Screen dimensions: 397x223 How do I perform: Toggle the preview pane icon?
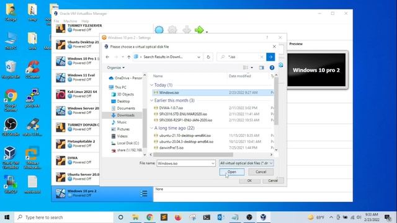point(261,68)
